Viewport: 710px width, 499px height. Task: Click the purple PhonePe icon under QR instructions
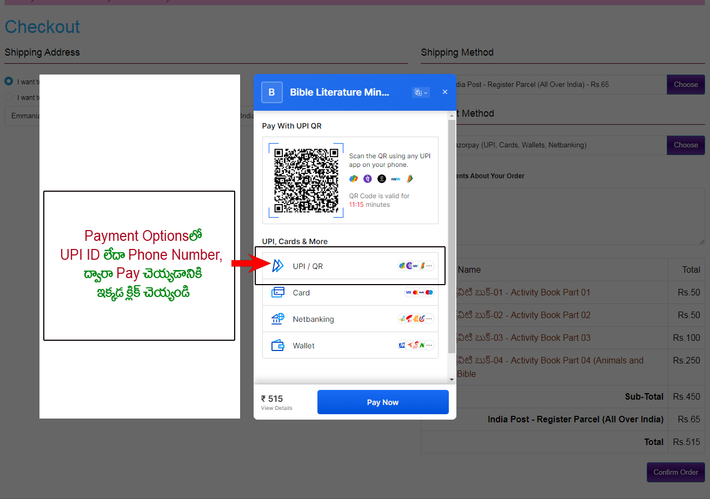coord(368,178)
